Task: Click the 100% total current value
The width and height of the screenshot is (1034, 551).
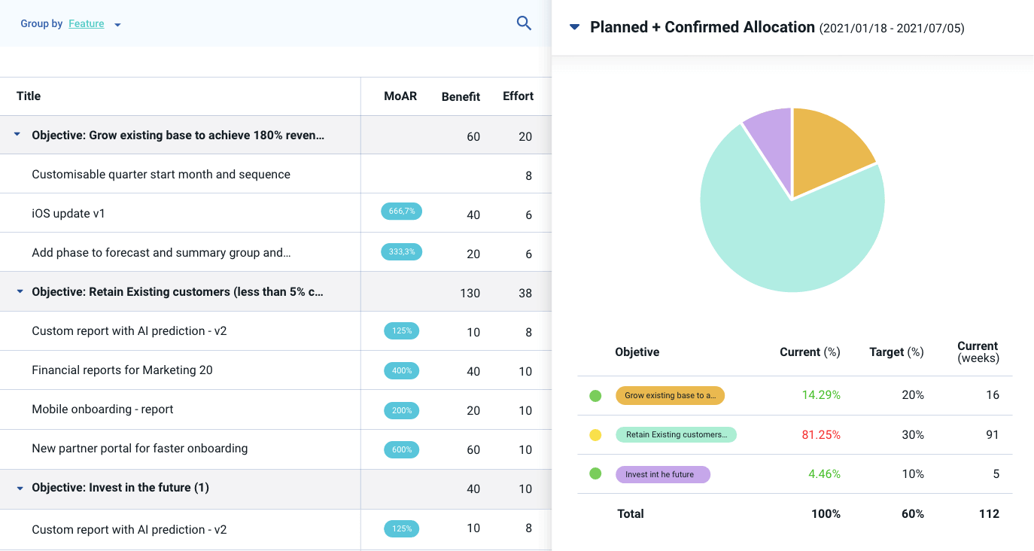Action: (x=826, y=513)
